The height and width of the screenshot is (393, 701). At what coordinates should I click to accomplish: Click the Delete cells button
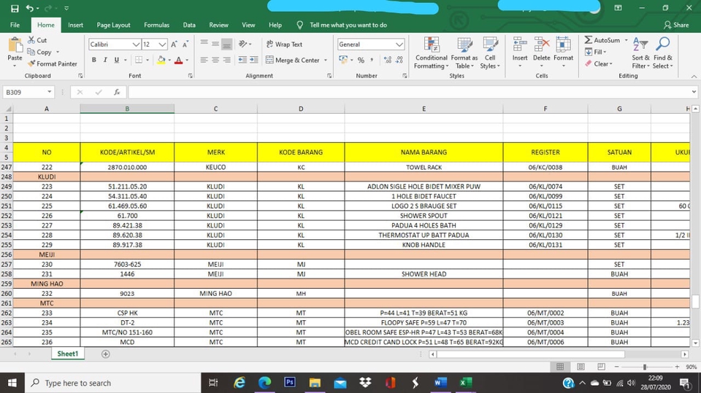(x=541, y=52)
